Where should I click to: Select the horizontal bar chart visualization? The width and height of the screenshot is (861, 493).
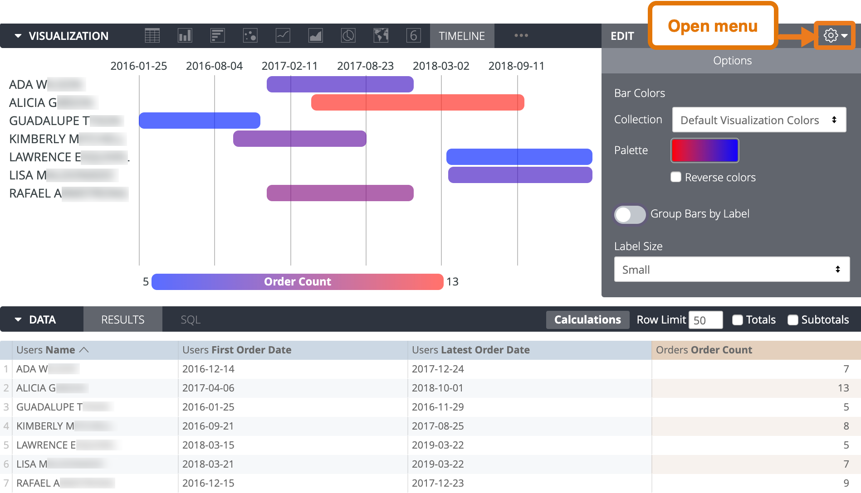[217, 35]
